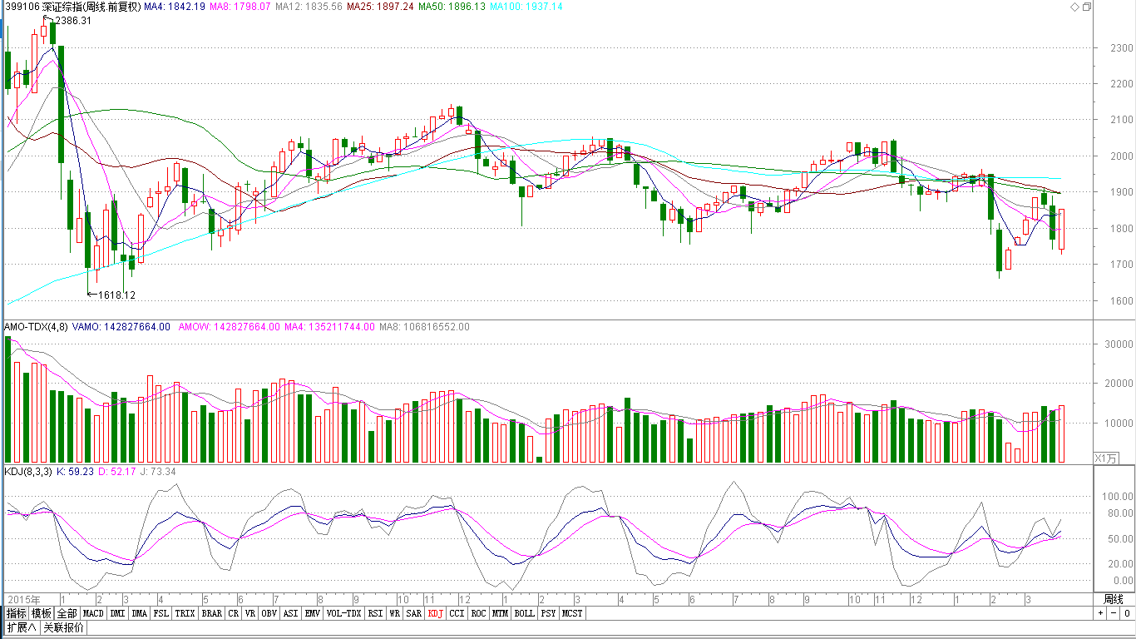Click the K: 59.23 value

pyautogui.click(x=76, y=472)
